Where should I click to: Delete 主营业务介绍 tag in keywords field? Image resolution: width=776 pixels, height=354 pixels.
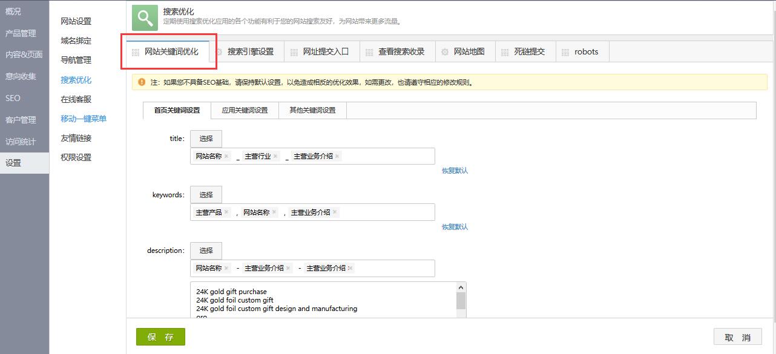335,212
